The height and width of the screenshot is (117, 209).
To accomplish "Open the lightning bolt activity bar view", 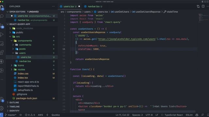I will point(2,61).
